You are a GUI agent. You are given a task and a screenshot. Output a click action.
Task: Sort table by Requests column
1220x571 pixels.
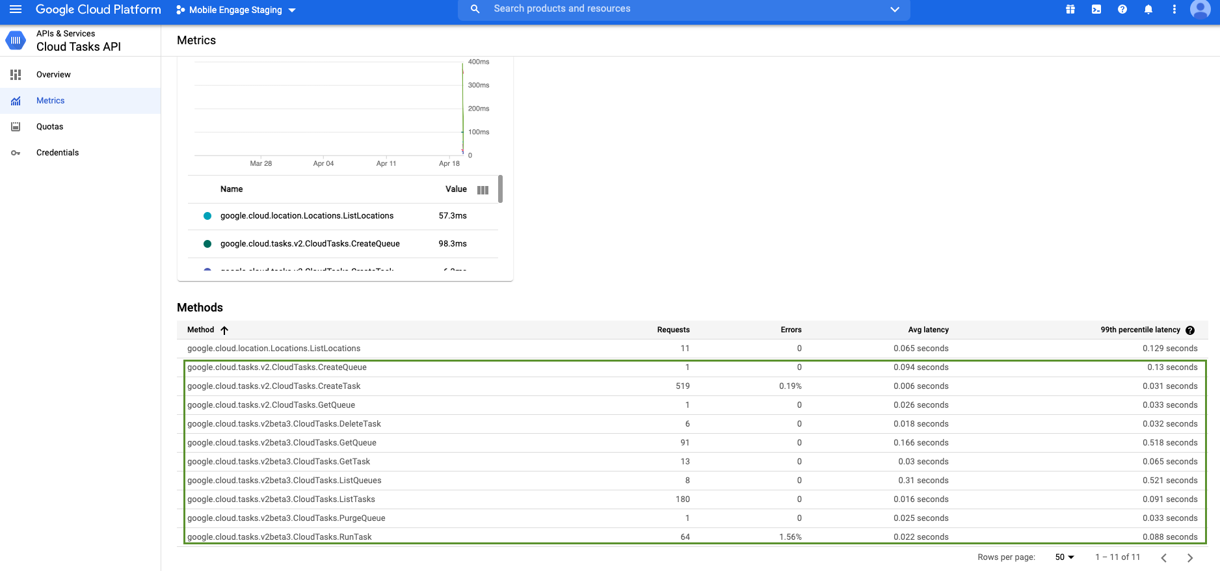673,330
